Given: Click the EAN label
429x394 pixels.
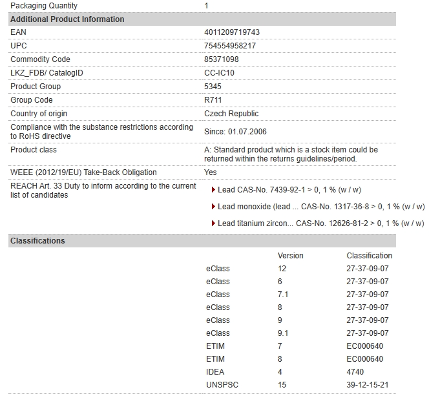Looking at the screenshot, I should point(18,32).
